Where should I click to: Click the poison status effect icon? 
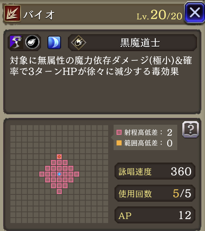(16, 42)
